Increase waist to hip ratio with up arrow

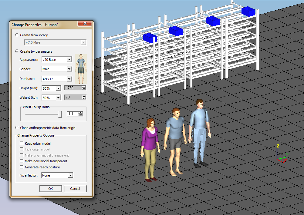click(x=80, y=113)
